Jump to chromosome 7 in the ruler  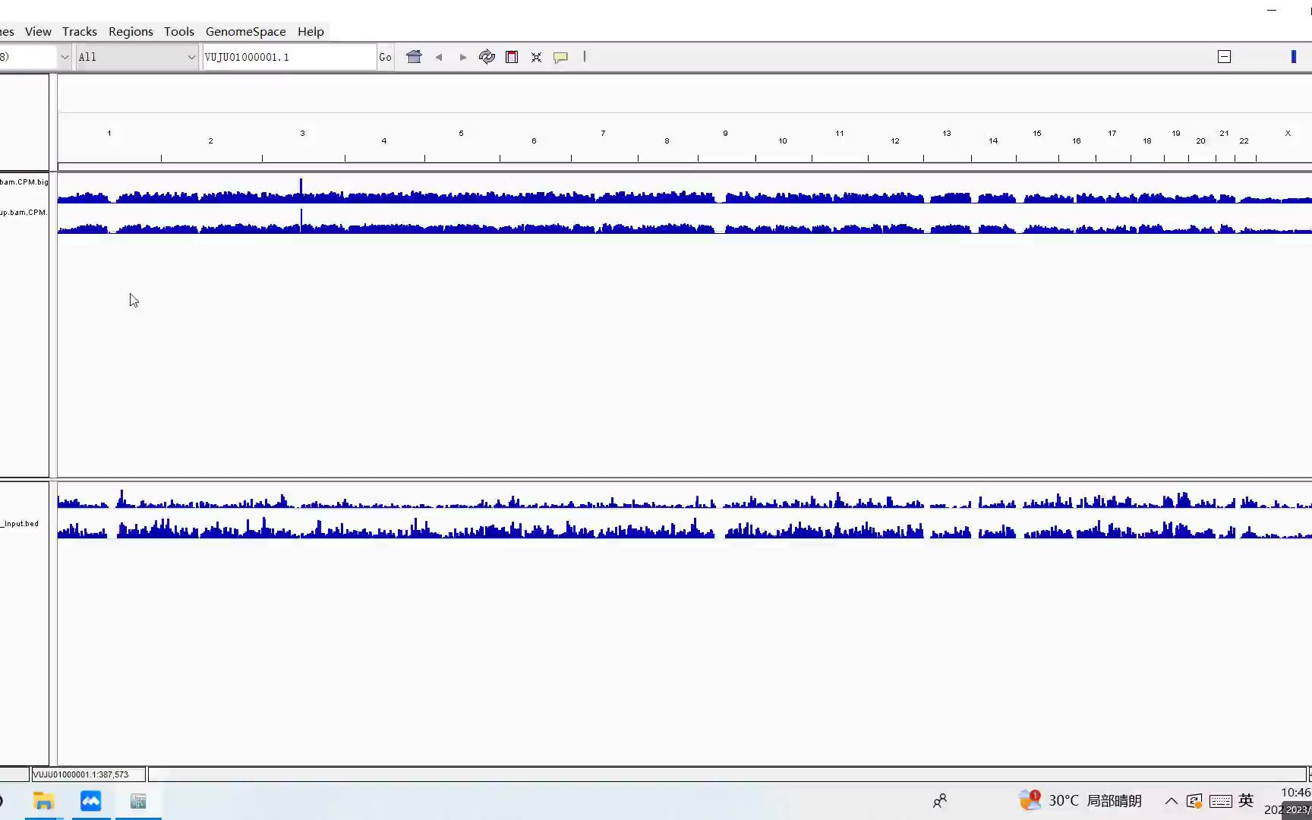(x=603, y=134)
